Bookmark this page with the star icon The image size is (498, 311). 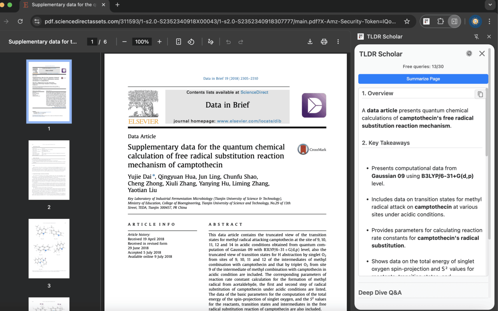point(407,21)
